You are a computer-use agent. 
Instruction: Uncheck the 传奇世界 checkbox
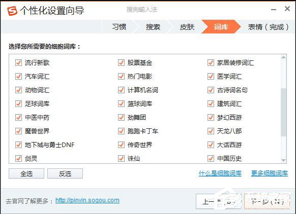[121, 145]
